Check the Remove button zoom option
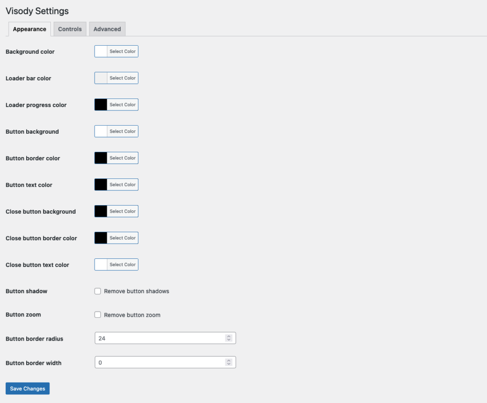487x403 pixels. click(98, 315)
